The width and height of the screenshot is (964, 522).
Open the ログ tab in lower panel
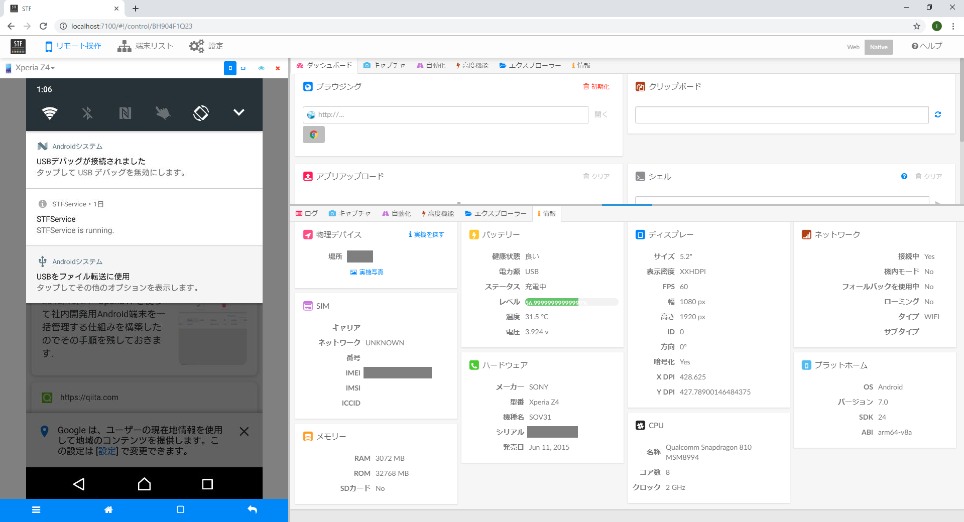coord(307,214)
